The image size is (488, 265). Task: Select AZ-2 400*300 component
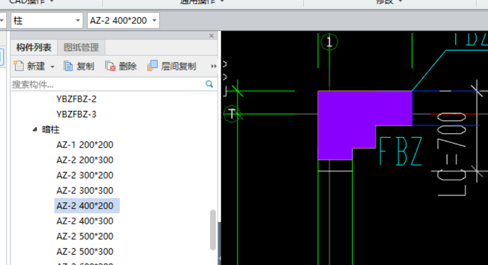(x=84, y=221)
